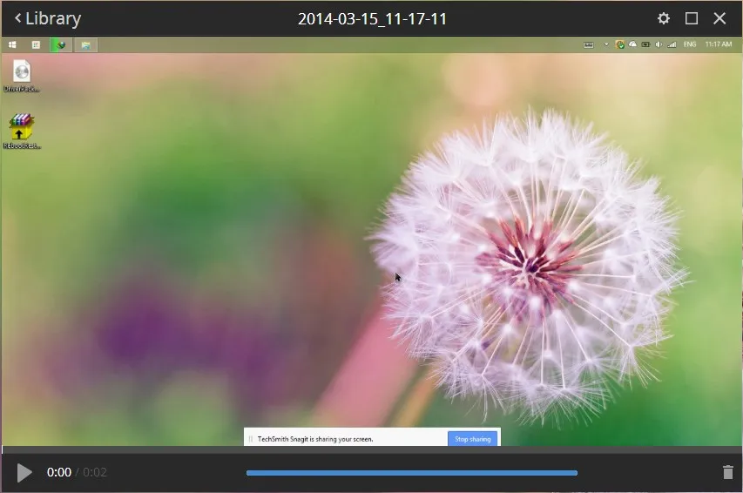This screenshot has width=743, height=493.
Task: Play the recorded video
Action: pos(24,473)
